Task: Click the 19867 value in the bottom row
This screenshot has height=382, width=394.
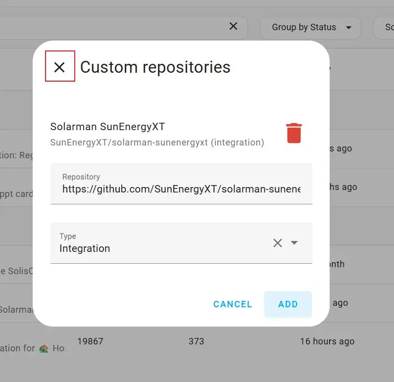Action: click(x=90, y=341)
